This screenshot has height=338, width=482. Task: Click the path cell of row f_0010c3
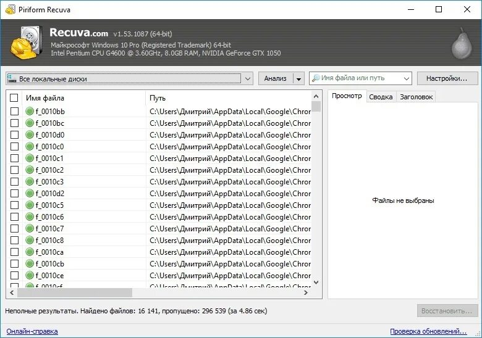(230, 181)
